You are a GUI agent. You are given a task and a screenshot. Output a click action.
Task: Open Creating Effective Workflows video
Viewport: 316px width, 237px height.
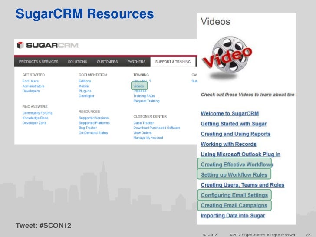tap(237, 165)
